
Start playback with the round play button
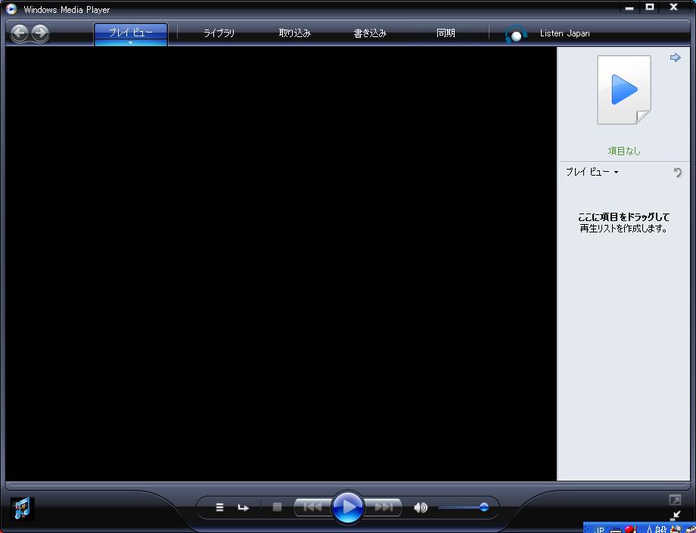[x=348, y=507]
